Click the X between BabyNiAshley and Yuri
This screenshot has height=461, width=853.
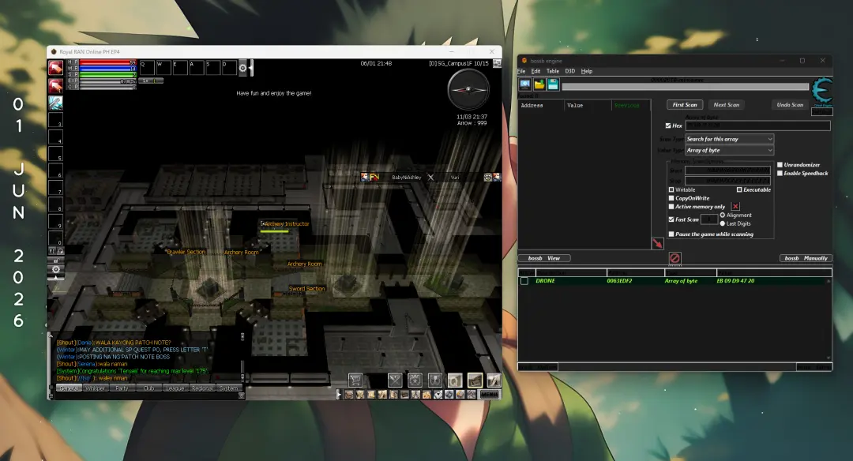(431, 178)
